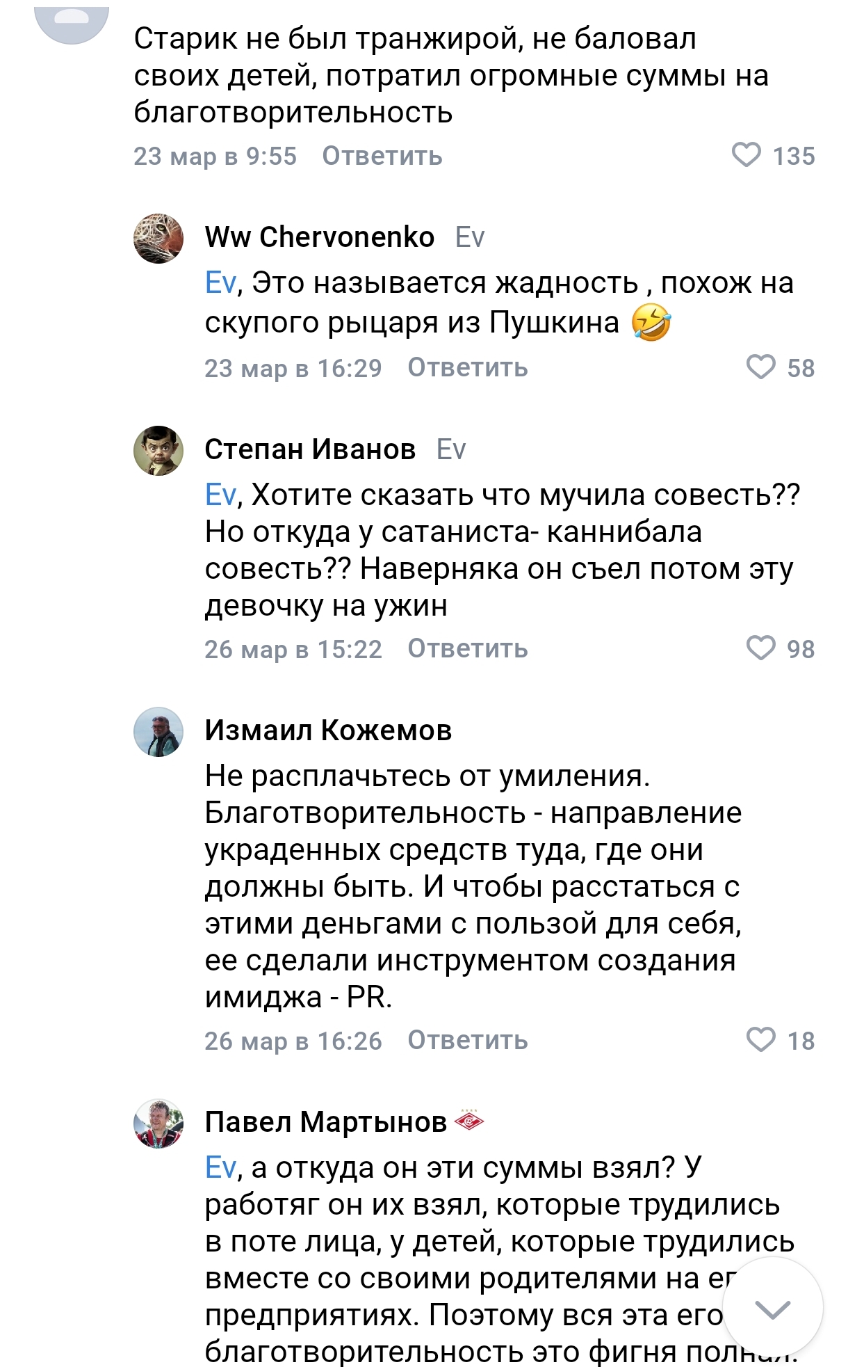The image size is (848, 1367).
Task: Open Измаил Кожемов's avatar picture
Action: click(x=158, y=732)
